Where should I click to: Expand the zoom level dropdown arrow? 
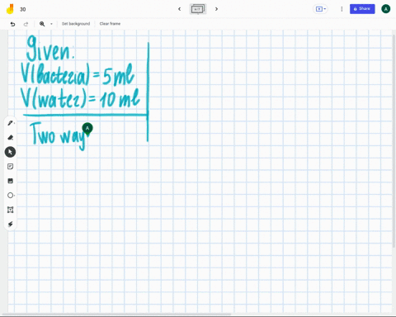point(51,24)
